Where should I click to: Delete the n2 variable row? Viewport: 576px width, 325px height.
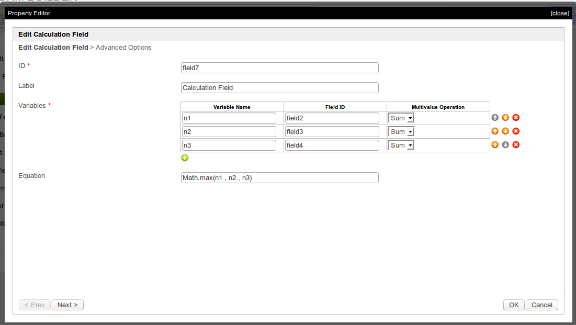point(516,131)
